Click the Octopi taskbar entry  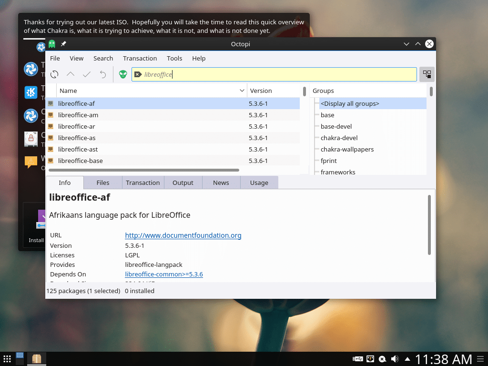(x=37, y=359)
